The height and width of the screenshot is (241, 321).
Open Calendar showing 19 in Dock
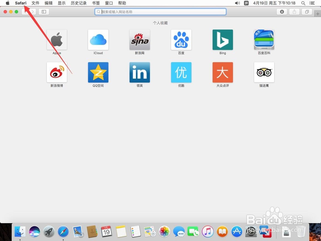tap(107, 232)
